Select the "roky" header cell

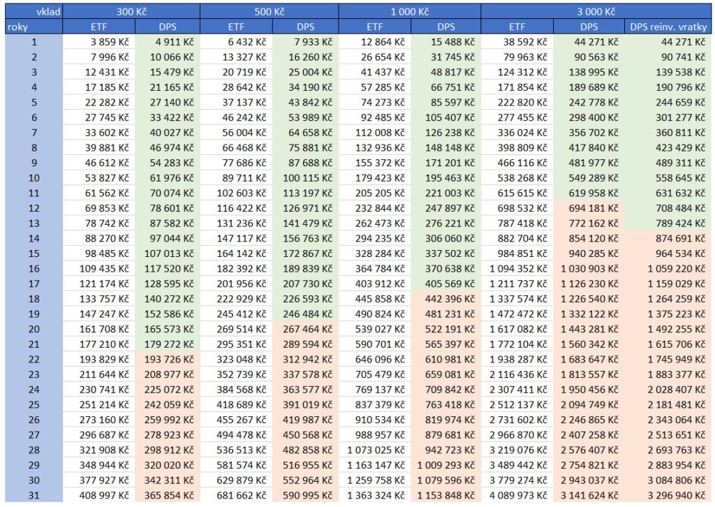pos(33,27)
